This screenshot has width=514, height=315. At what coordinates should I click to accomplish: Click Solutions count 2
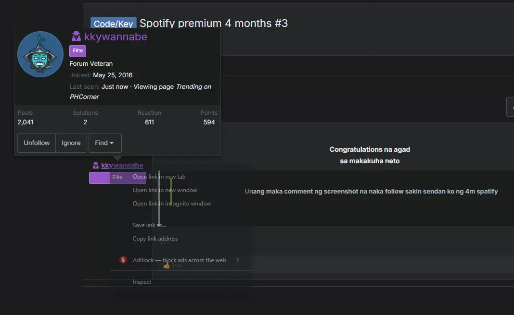coord(85,122)
